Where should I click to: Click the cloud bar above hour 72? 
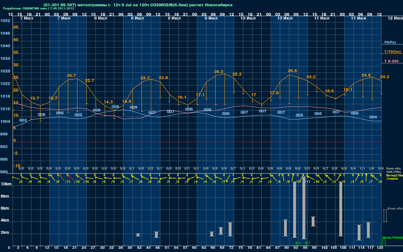230,229
